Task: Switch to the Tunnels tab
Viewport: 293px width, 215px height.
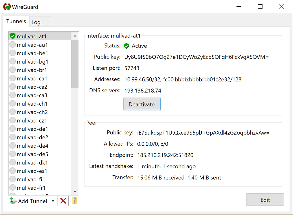Action: tap(16, 21)
